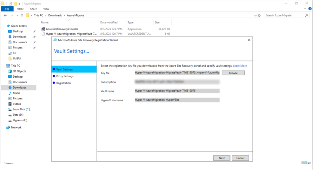
Task: Open the View ribbon tab
Action: click(46, 9)
